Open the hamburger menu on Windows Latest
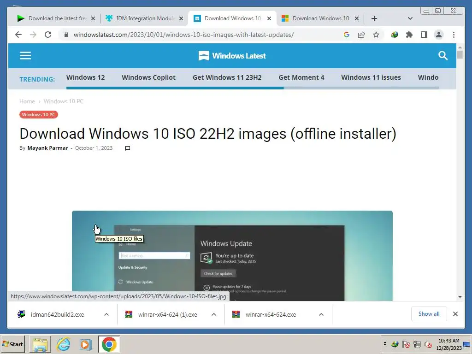This screenshot has width=472, height=354. [x=25, y=56]
